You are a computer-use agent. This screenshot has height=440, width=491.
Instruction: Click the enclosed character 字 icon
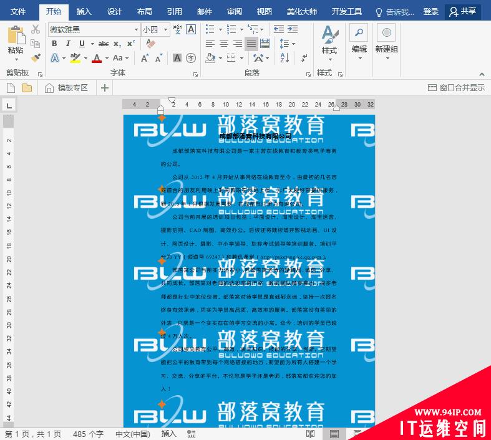pos(191,58)
